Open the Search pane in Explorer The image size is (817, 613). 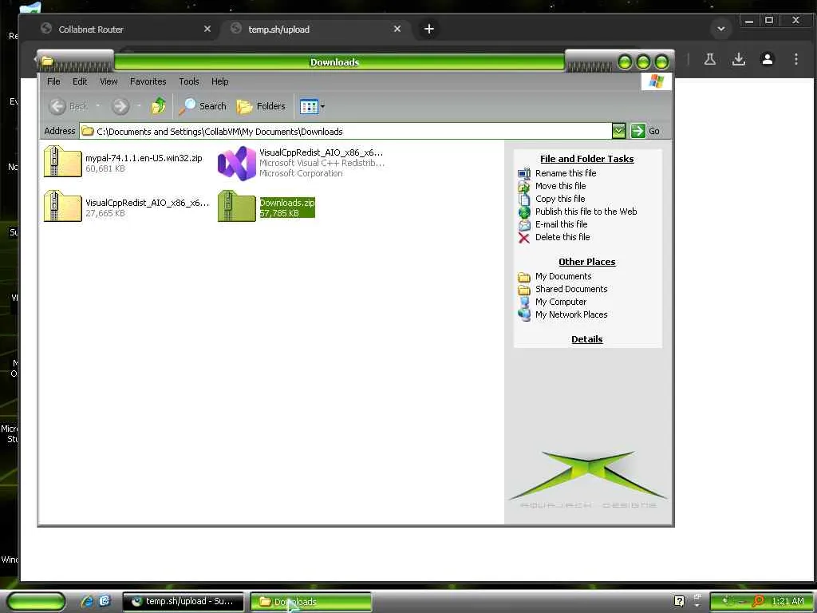tap(203, 106)
